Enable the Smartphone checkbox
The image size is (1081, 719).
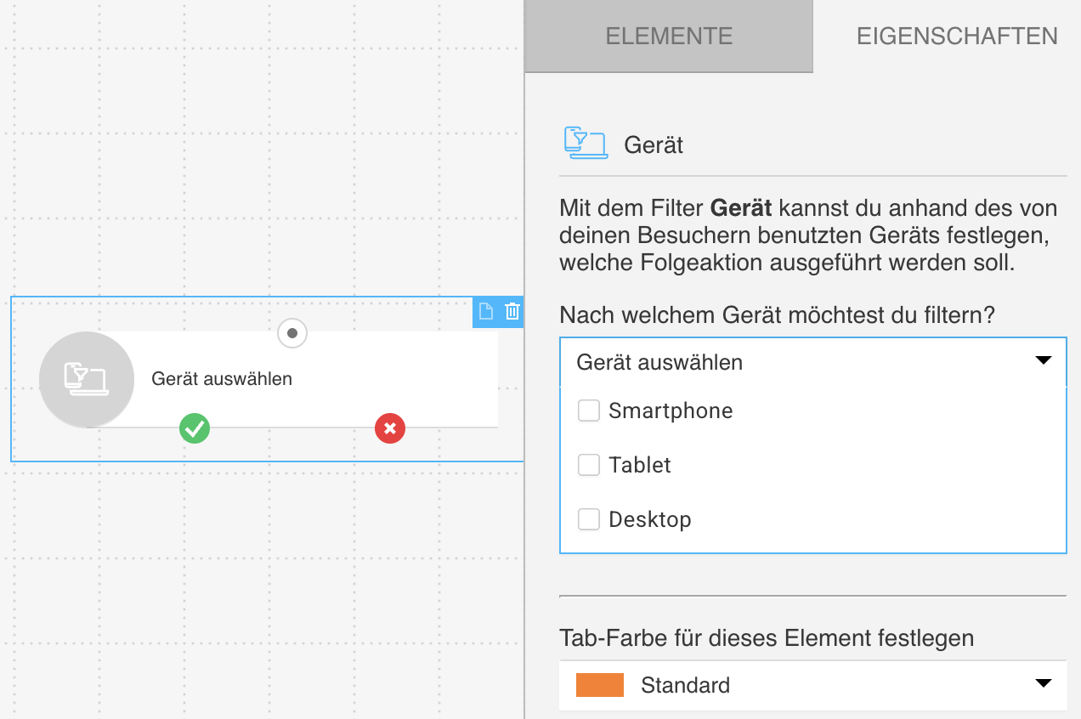tap(589, 410)
